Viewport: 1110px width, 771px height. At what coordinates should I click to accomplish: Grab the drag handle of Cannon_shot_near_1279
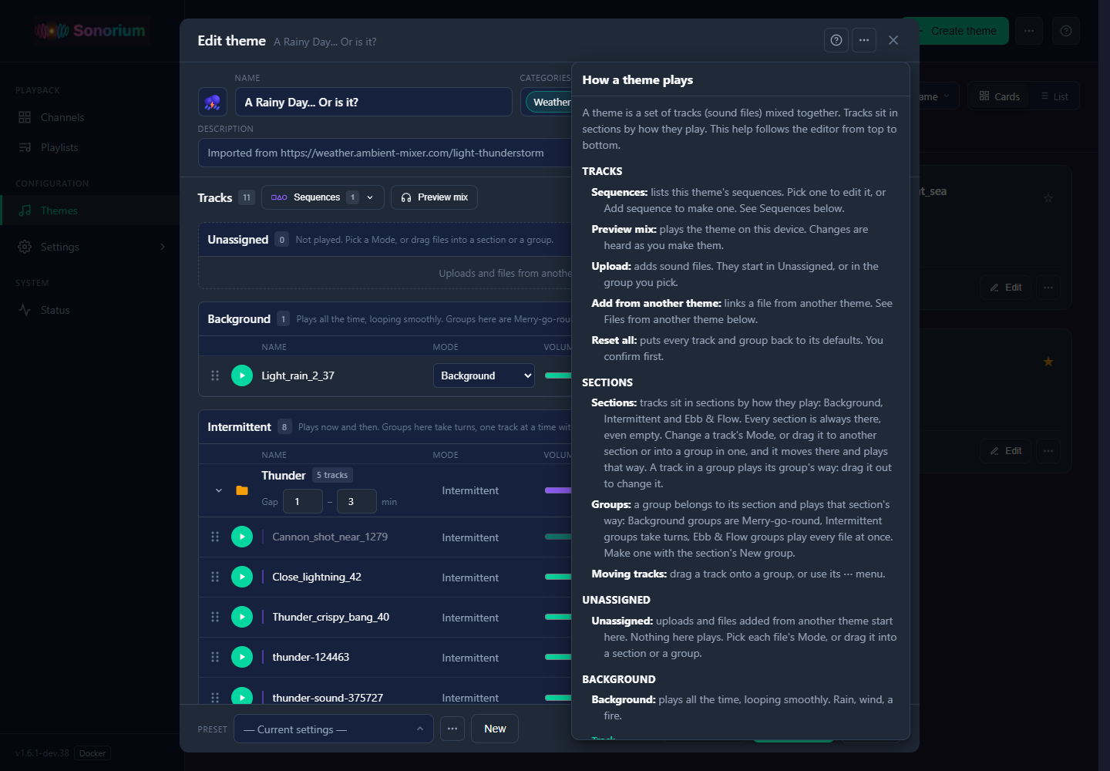click(x=215, y=537)
